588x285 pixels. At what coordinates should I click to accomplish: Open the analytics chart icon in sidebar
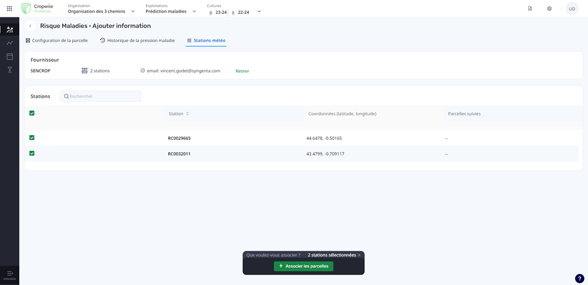[10, 43]
